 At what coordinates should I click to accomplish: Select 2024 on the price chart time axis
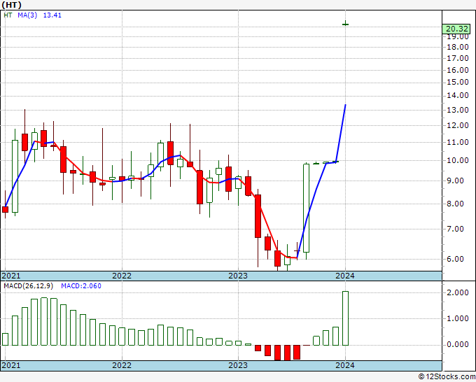pos(345,276)
